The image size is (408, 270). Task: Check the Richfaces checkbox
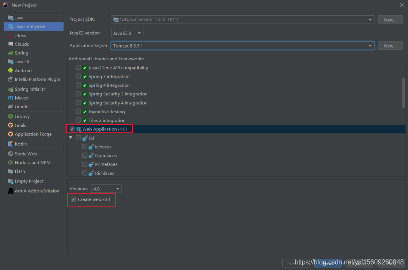[85, 173]
